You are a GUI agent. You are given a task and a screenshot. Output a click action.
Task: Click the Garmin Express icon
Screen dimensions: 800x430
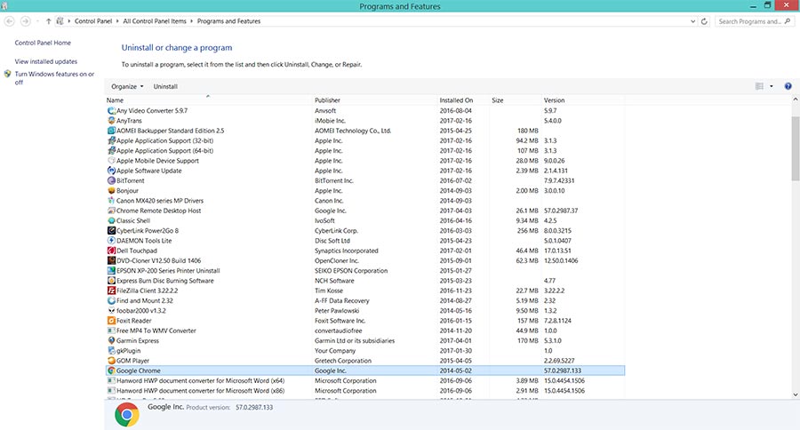111,340
